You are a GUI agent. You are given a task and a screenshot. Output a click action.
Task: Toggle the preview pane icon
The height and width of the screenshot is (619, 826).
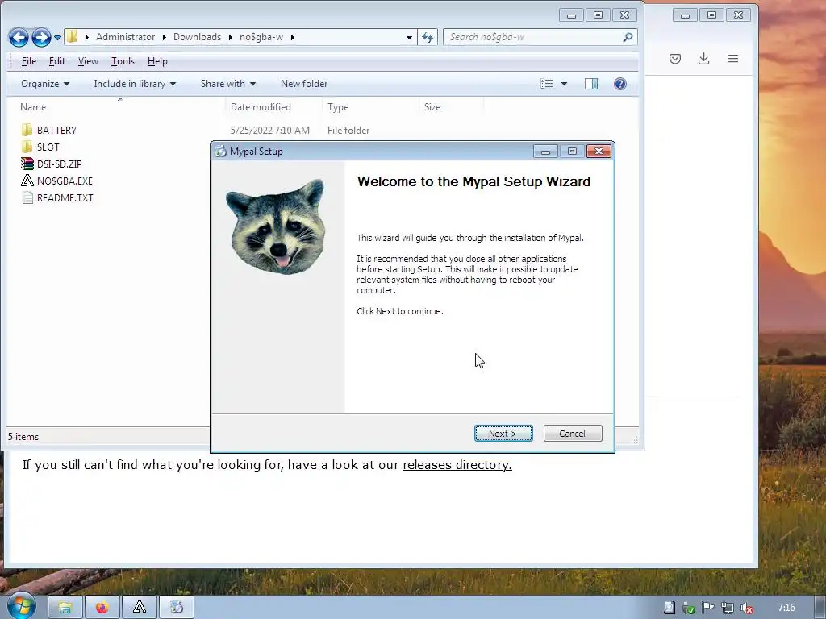coord(591,84)
